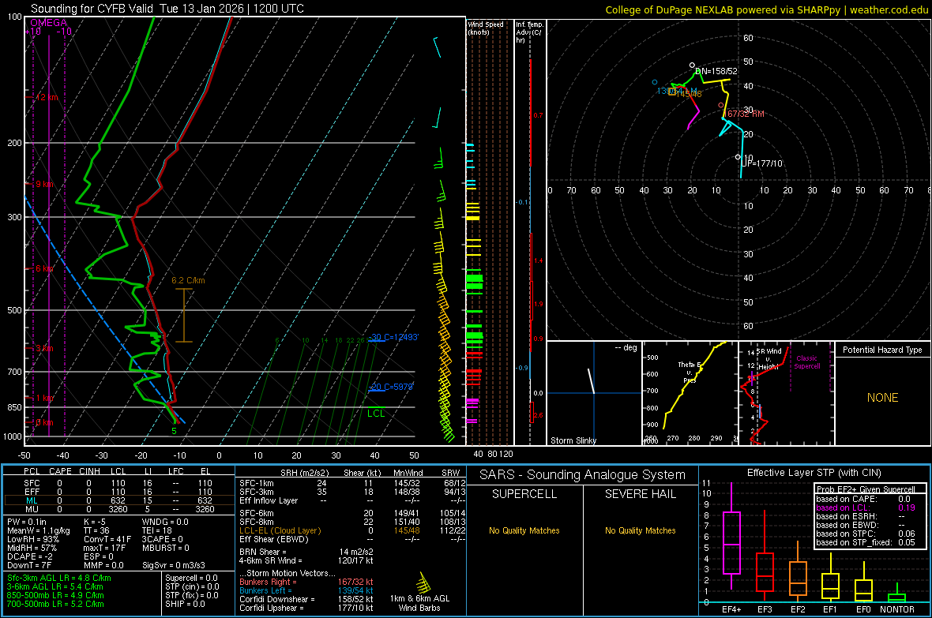Click the Eff Inflow Layer row label
The image size is (932, 618).
pos(268,500)
